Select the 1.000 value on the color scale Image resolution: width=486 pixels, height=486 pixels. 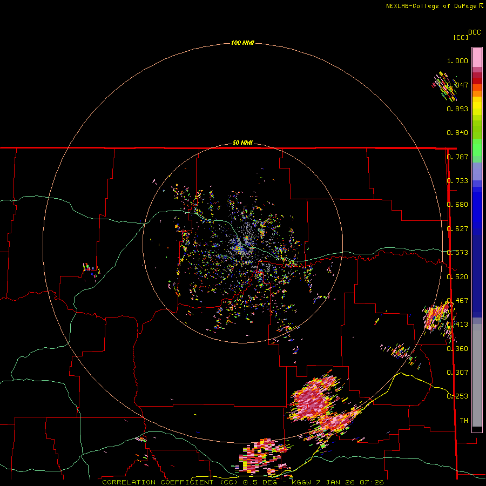pyautogui.click(x=457, y=60)
